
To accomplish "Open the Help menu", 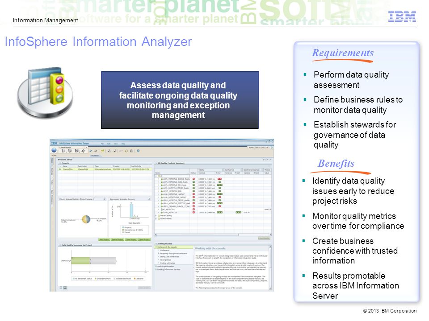I will pyautogui.click(x=123, y=144).
